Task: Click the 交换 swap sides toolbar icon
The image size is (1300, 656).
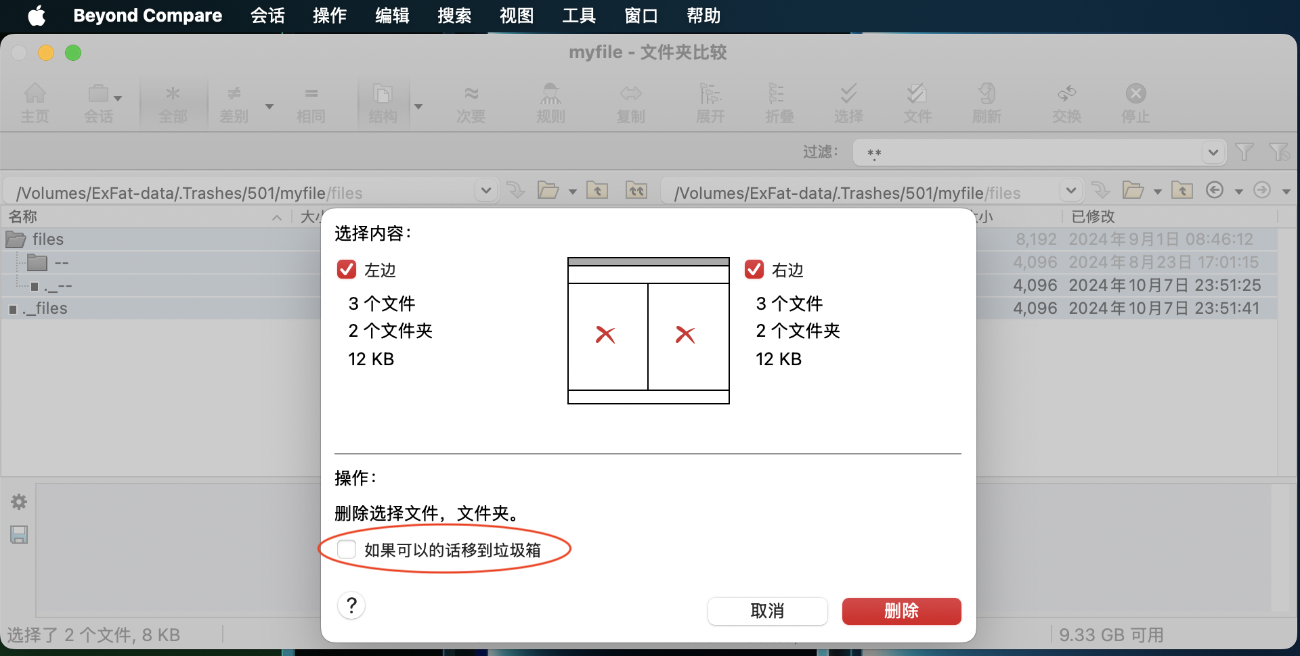Action: click(1066, 103)
